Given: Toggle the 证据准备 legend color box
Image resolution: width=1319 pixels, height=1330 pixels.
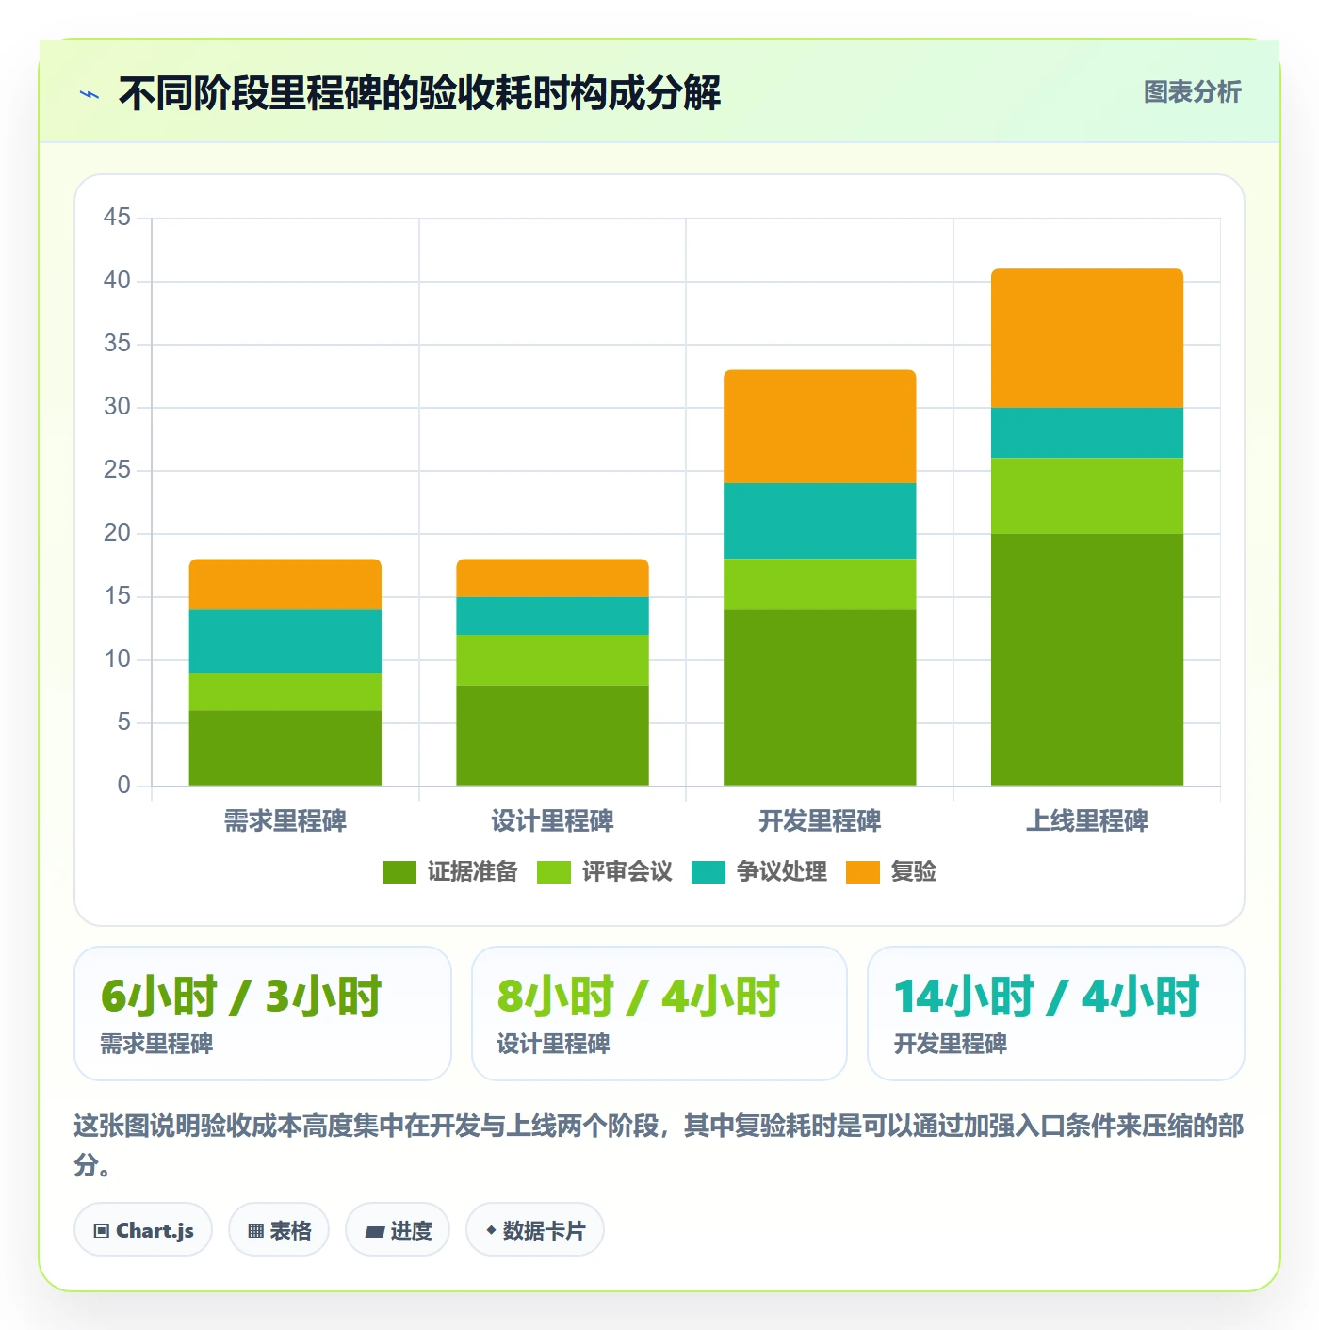Looking at the screenshot, I should point(399,872).
